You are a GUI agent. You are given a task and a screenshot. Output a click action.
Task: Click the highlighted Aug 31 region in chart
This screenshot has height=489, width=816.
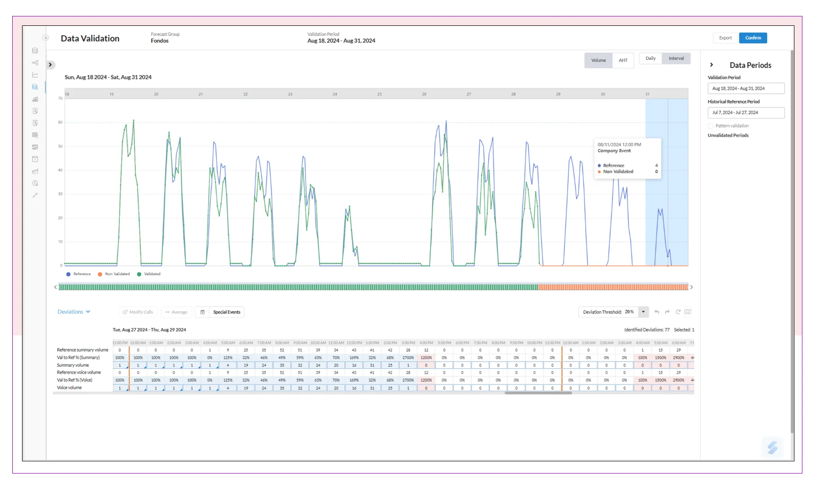(667, 182)
